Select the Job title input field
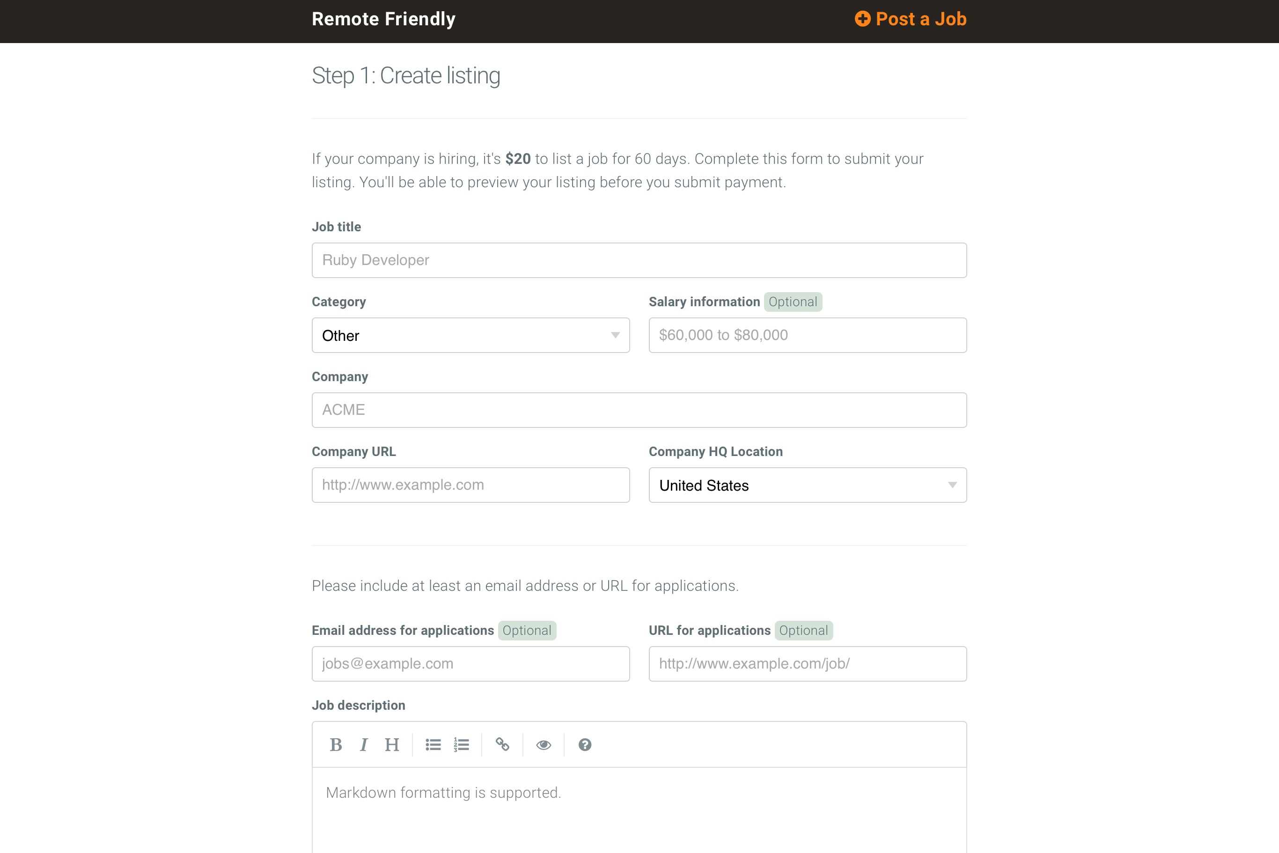 [x=639, y=260]
